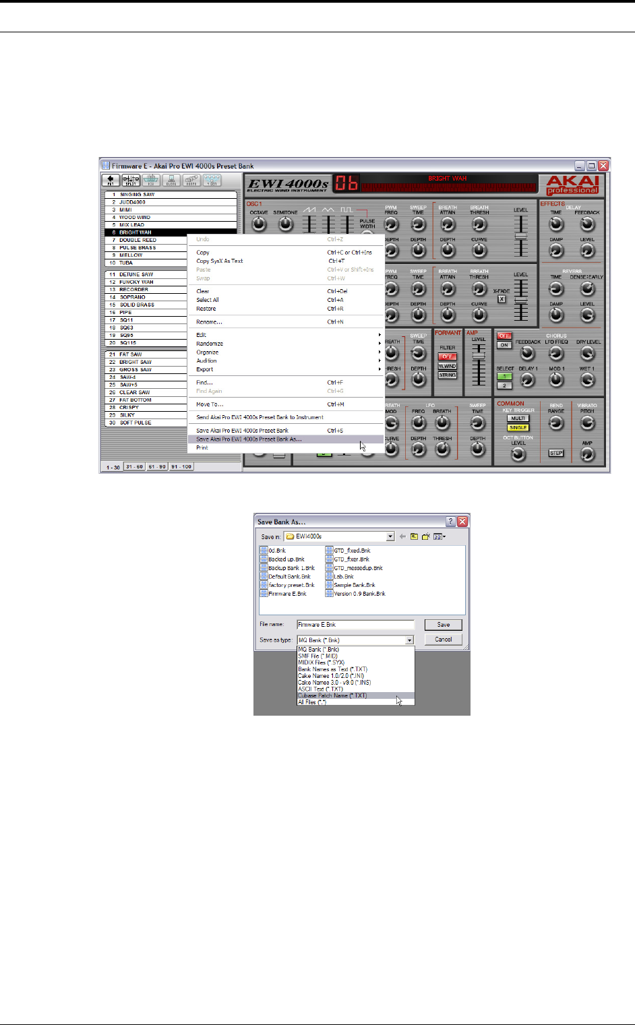Turn Chorus ON button
Screen dimensions: 635x1025
(504, 344)
